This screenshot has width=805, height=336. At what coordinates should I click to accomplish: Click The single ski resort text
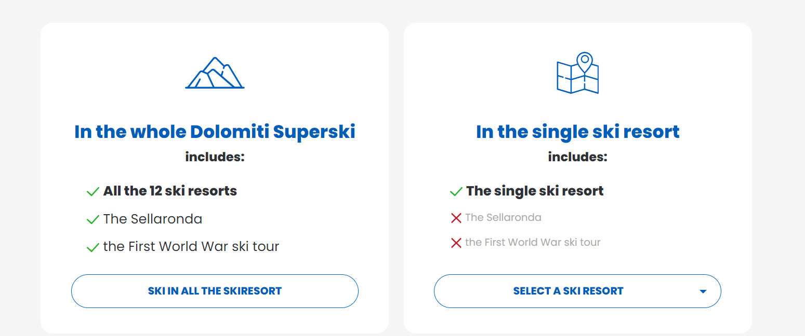(535, 191)
